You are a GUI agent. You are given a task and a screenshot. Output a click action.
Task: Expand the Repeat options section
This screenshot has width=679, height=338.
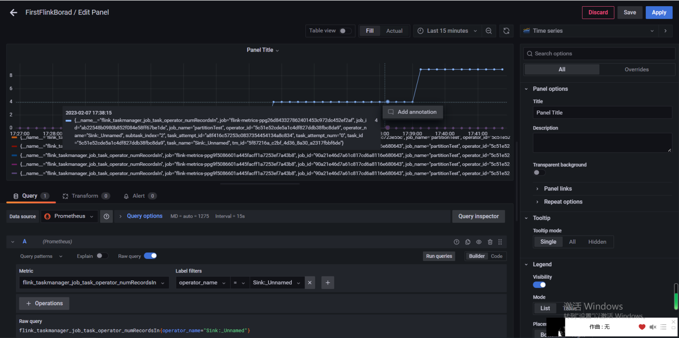[563, 202]
